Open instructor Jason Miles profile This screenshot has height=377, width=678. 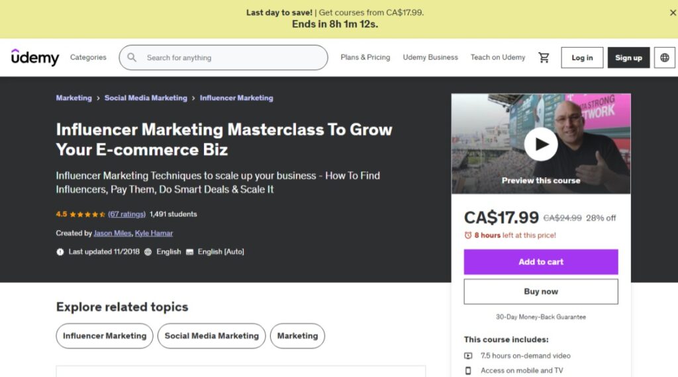[113, 233]
